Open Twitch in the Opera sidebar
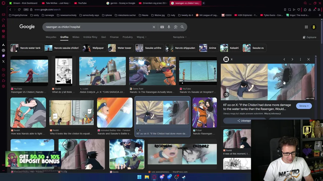The height and width of the screenshot is (181, 323). [x=4, y=56]
